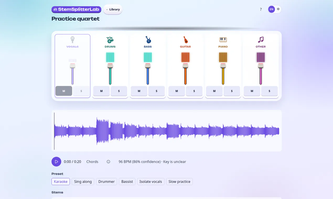
Task: Click the Piano volume fader handle
Action: [x=223, y=66]
